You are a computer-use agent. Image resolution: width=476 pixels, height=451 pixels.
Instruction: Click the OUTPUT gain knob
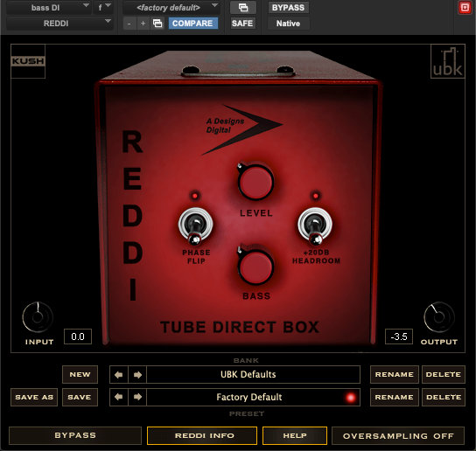click(x=439, y=317)
